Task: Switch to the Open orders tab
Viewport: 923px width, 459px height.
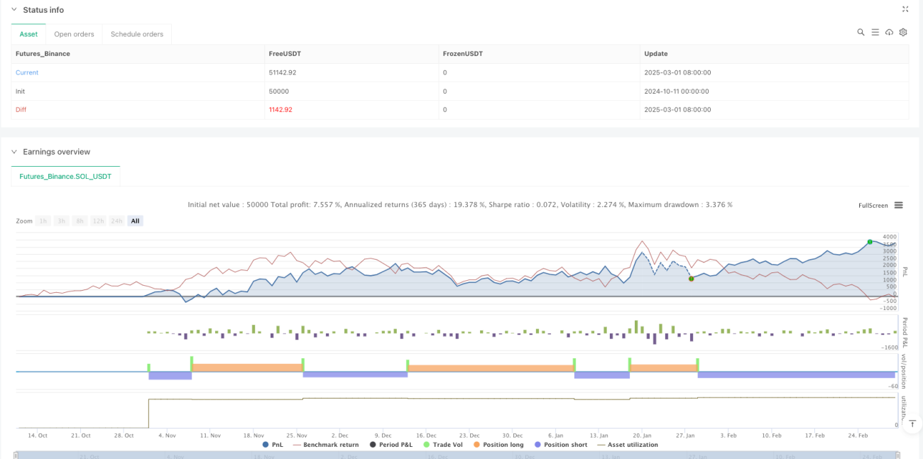Action: click(x=75, y=34)
